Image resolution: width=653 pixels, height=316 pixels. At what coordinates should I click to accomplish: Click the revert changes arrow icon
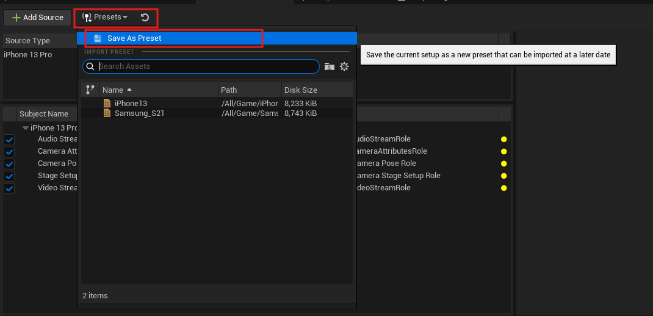pos(145,18)
